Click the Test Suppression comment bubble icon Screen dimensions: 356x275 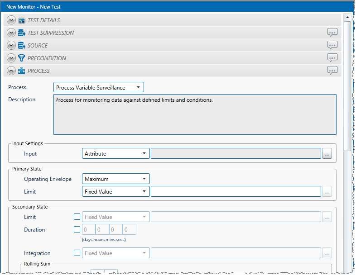[x=332, y=33]
